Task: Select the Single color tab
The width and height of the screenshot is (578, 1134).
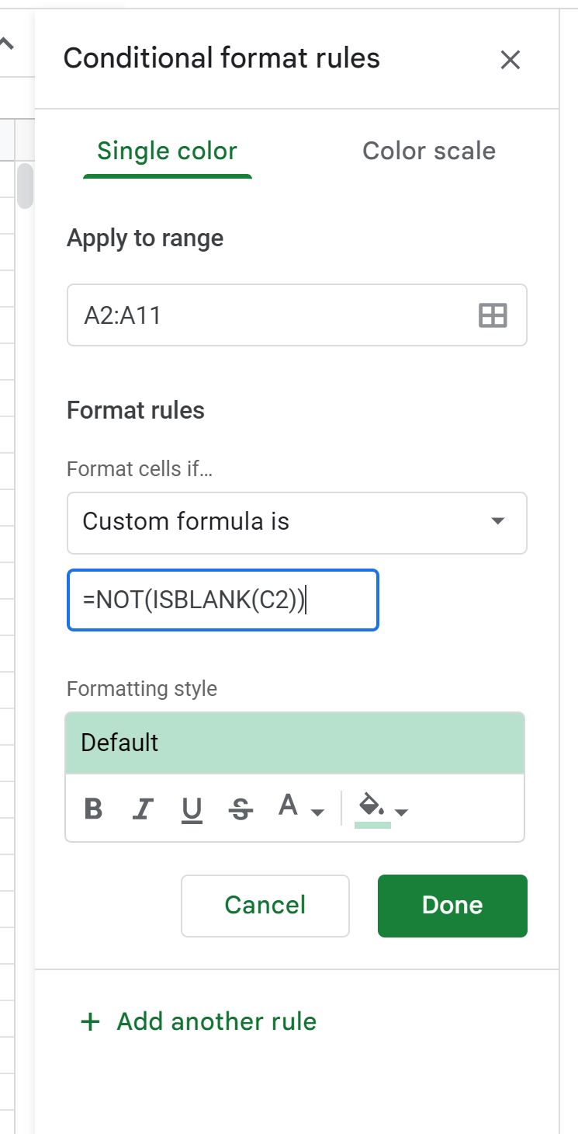Action: (166, 151)
